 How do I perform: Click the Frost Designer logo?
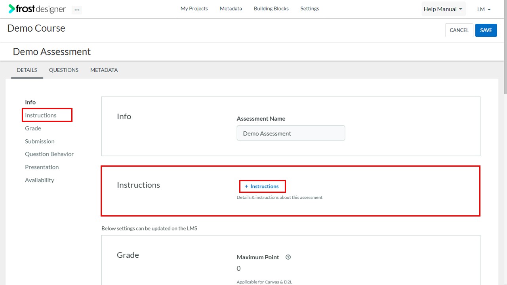tap(37, 9)
